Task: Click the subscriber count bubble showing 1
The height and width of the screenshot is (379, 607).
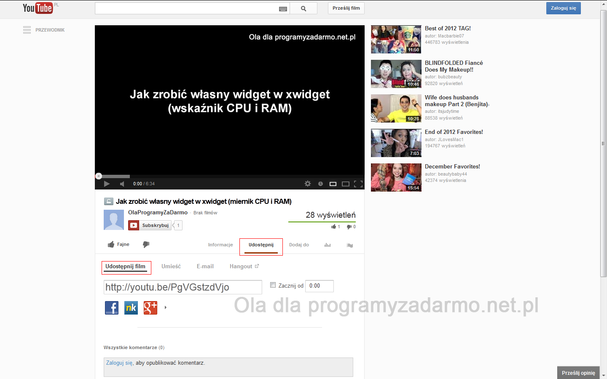Action: click(x=177, y=225)
